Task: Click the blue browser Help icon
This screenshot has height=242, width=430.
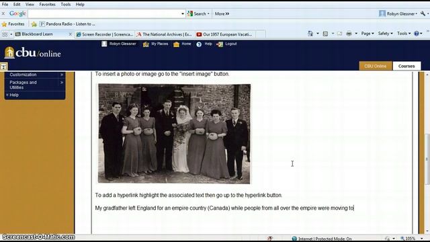Action: pyautogui.click(x=417, y=34)
